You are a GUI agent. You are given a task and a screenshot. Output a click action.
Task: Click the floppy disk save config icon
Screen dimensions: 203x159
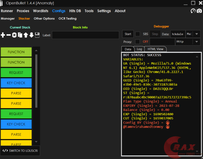[x=37, y=35]
